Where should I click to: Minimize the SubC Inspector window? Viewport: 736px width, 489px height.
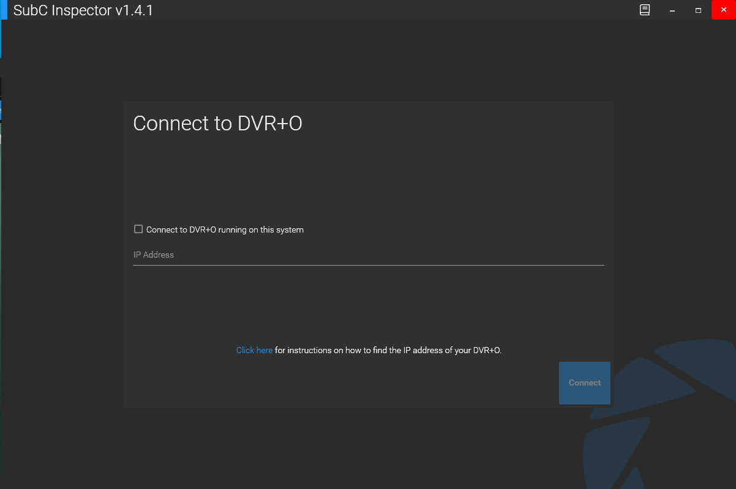point(672,10)
